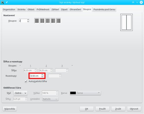Select the one-column layout preset icon
The height and width of the screenshot is (114, 144).
coord(37,21)
